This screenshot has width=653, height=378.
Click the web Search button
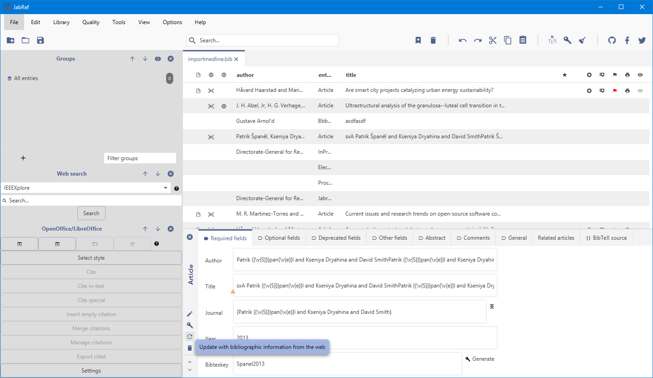click(x=91, y=213)
